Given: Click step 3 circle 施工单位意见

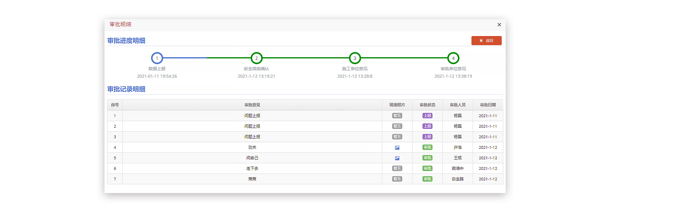Looking at the screenshot, I should point(355,58).
